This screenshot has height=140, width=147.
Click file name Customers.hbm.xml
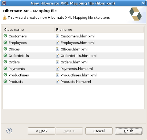[77, 36]
